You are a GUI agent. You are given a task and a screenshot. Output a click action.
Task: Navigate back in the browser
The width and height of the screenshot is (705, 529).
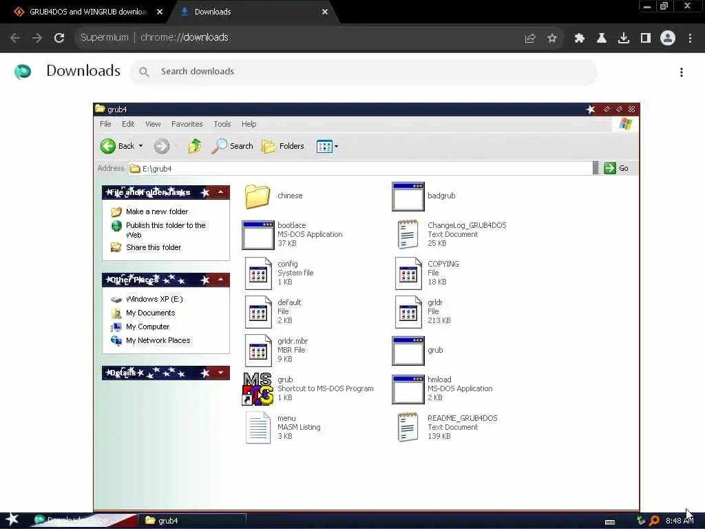(x=15, y=39)
